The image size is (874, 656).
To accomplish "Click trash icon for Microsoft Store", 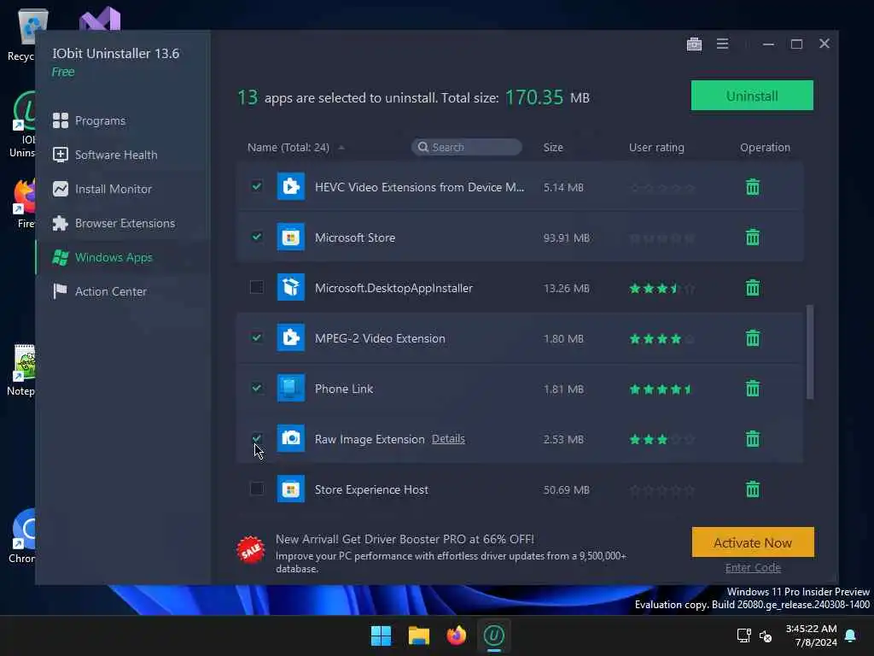I will click(753, 237).
